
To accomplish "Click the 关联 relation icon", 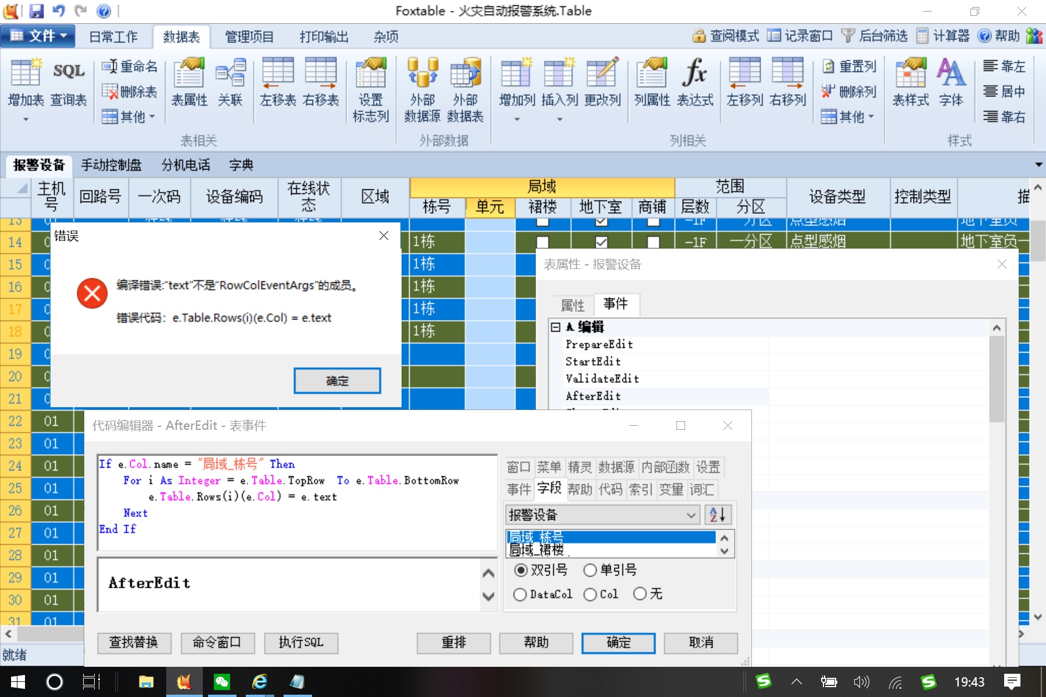I will [x=230, y=81].
